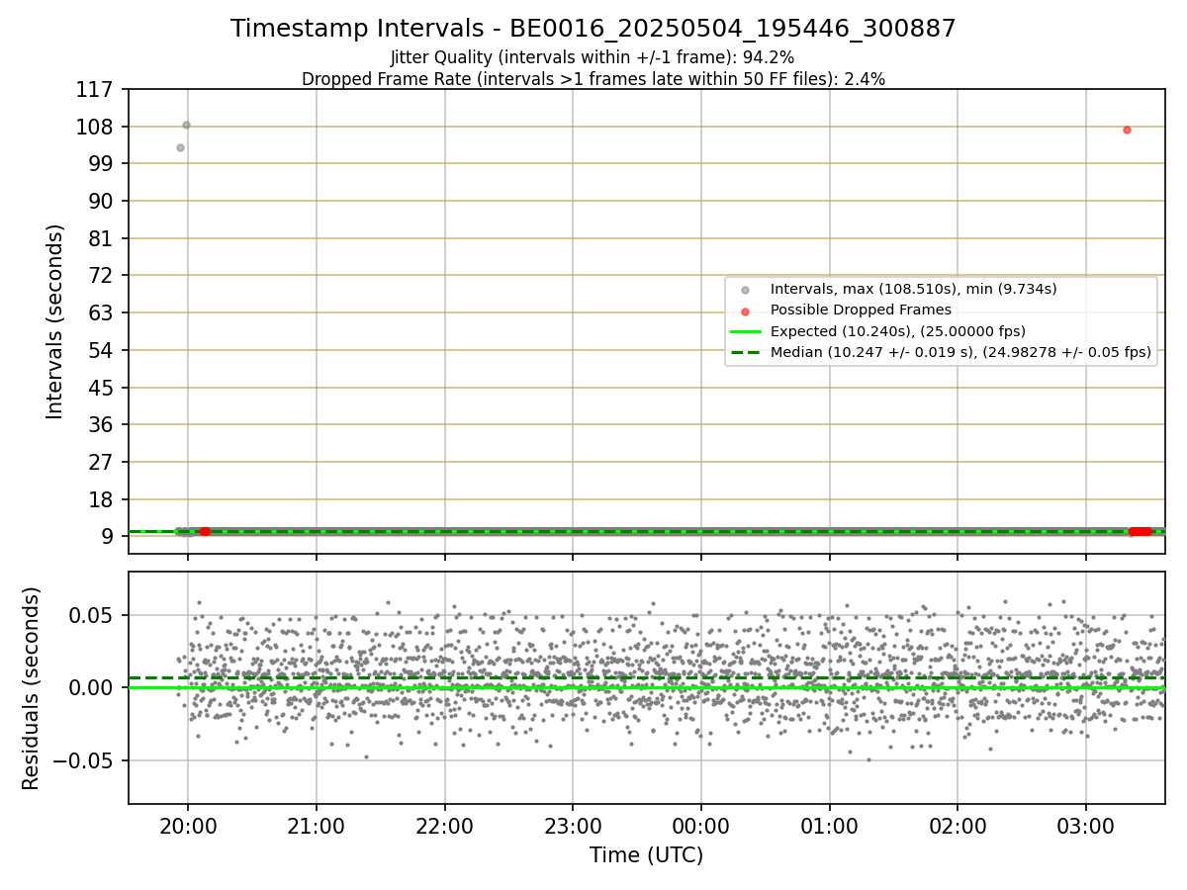Click the 'Residuals (seconds)' y-axis label

point(32,688)
